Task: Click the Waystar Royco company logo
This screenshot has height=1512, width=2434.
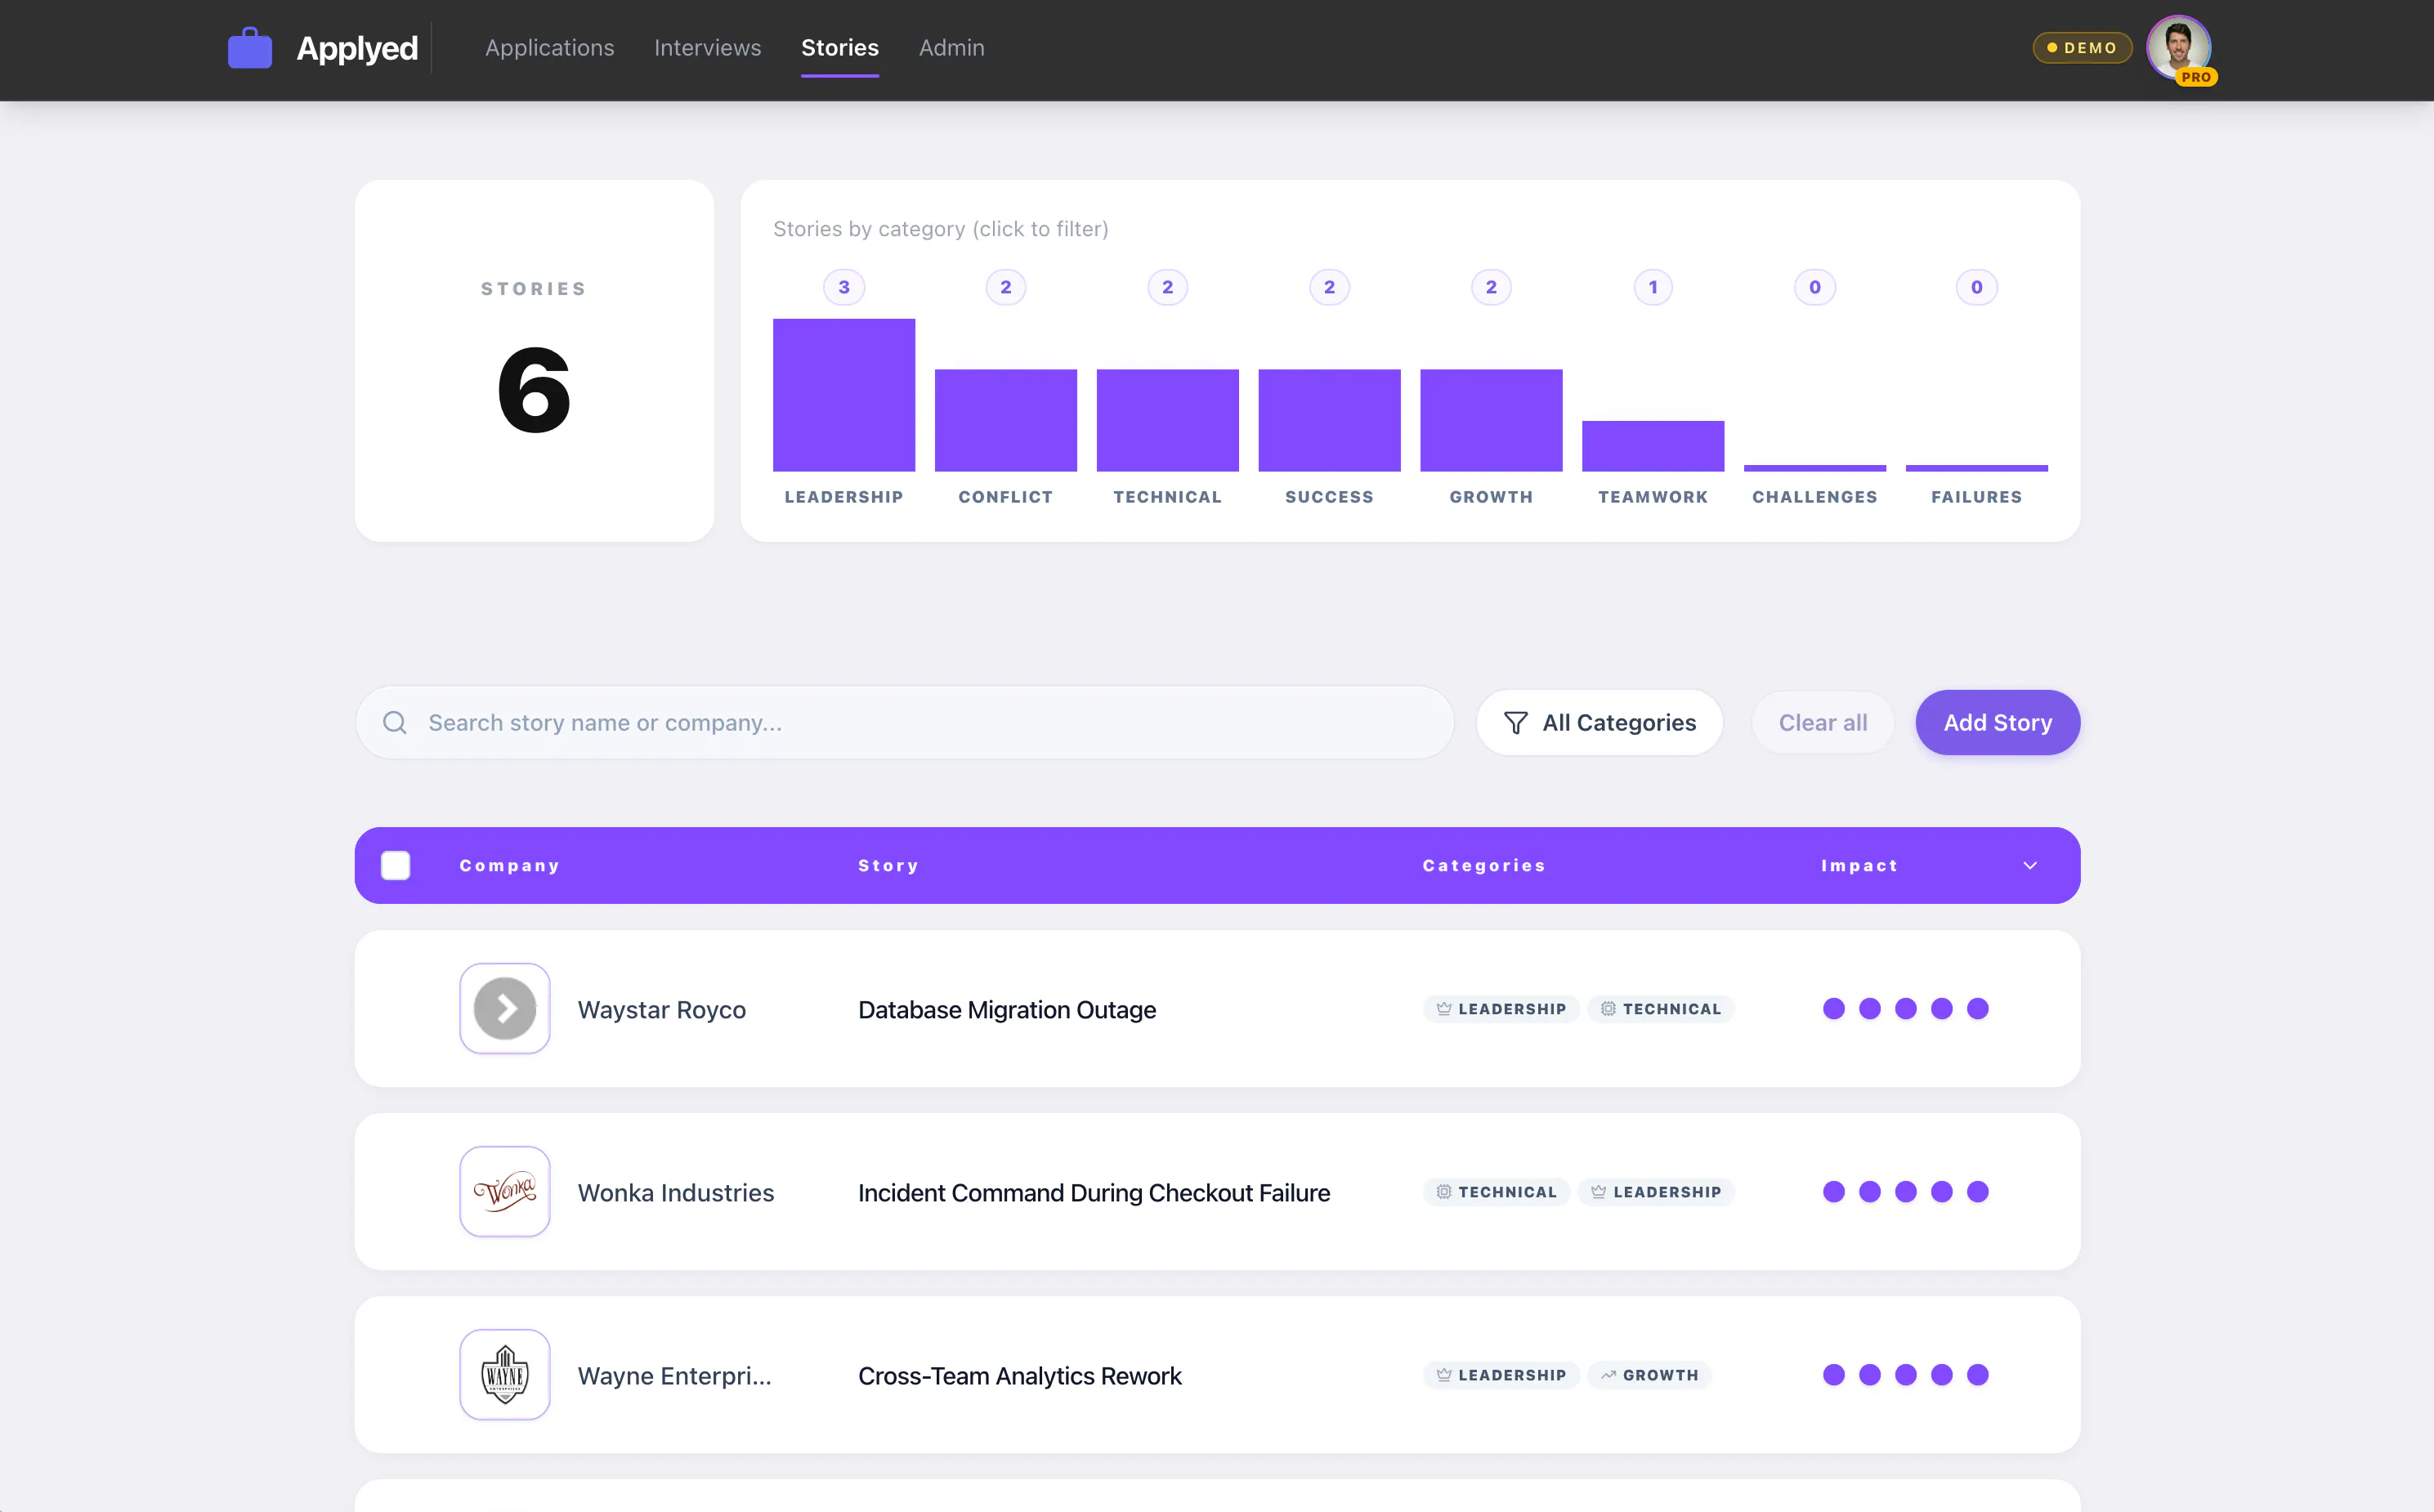Action: [505, 1008]
